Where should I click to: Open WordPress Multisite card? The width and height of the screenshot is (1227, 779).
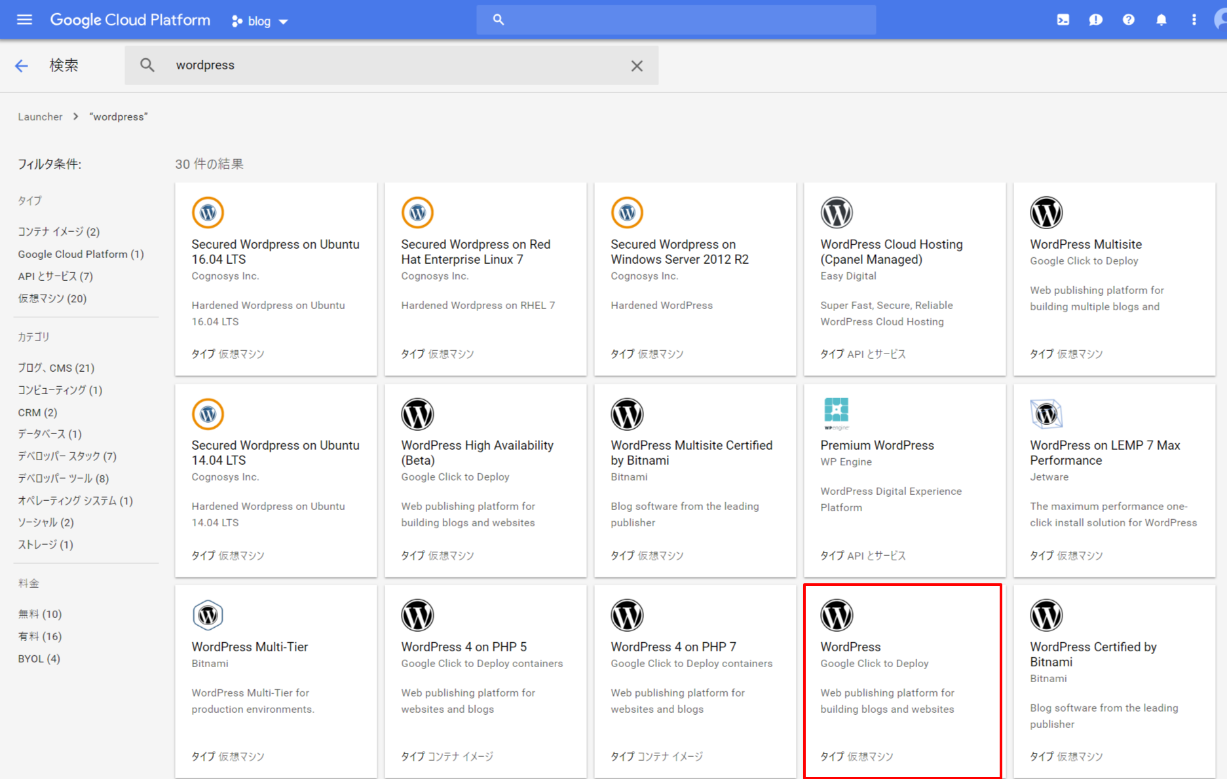[1114, 278]
